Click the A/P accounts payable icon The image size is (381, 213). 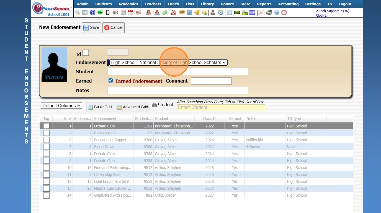pyautogui.click(x=252, y=12)
